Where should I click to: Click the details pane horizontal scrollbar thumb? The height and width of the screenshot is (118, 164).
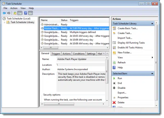click(59, 104)
